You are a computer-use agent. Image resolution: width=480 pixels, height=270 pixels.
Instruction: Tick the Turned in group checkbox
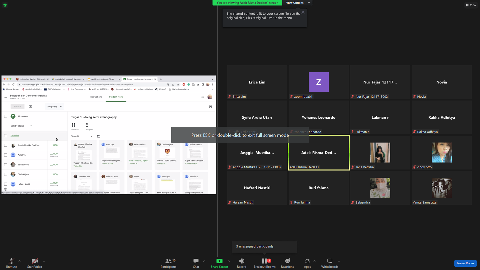pos(5,135)
